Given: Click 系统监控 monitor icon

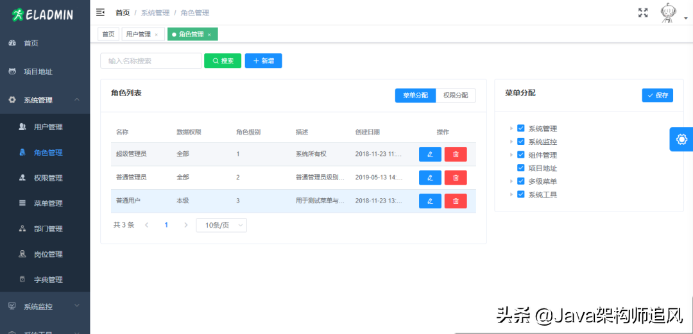Looking at the screenshot, I should 12,306.
